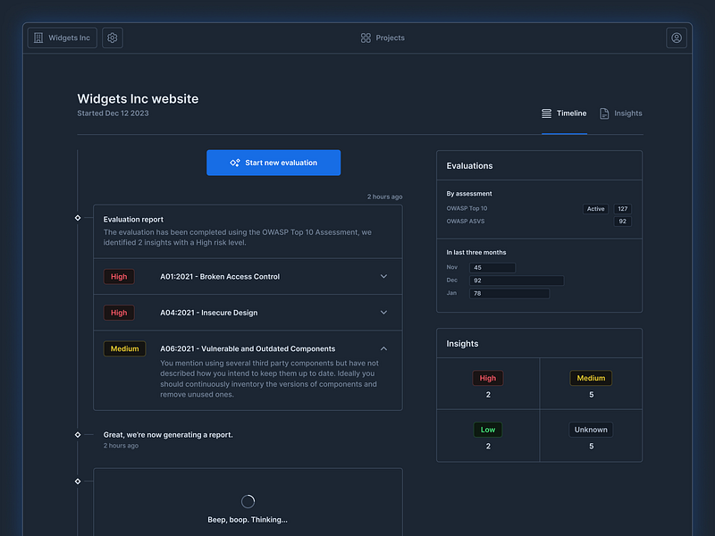Screen dimensions: 715x536
Task: Click the Nov bar showing 45
Action: coord(492,267)
